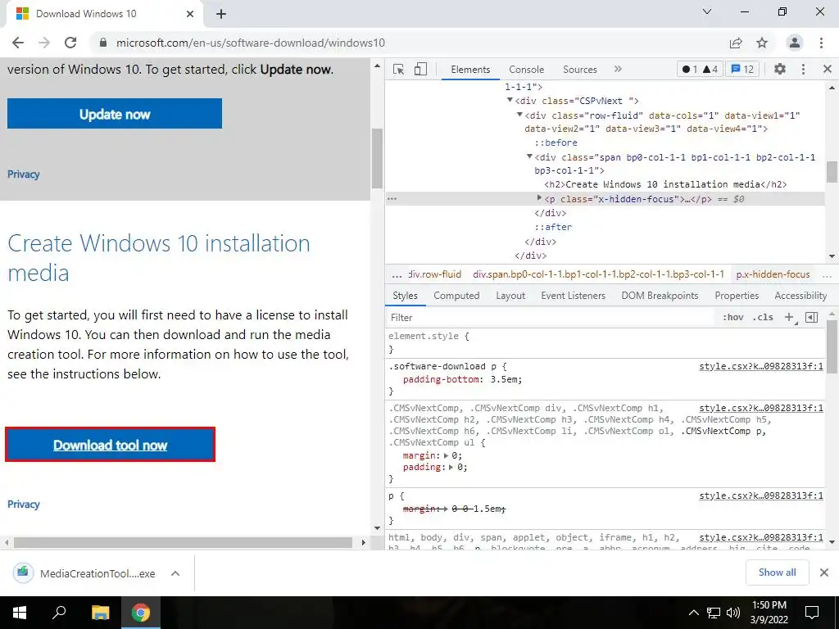The height and width of the screenshot is (629, 839).
Task: Click the Chrome back arrow
Action: 18,43
